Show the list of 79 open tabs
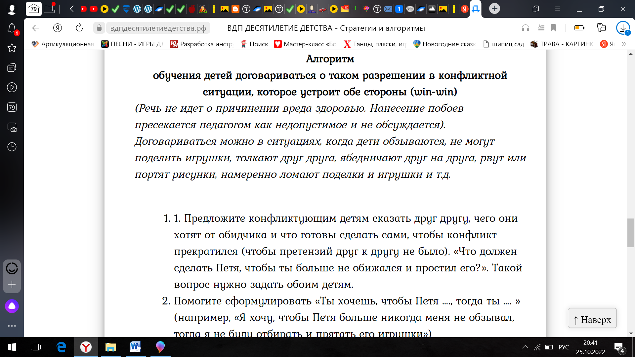Image resolution: width=635 pixels, height=357 pixels. coord(34,9)
